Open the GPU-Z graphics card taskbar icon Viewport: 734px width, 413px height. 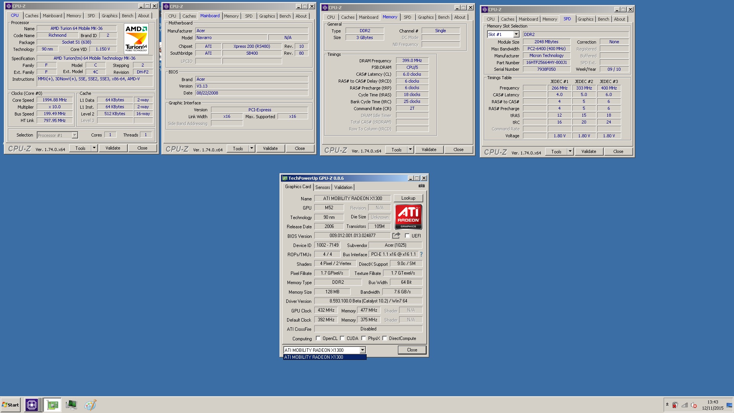(52, 405)
